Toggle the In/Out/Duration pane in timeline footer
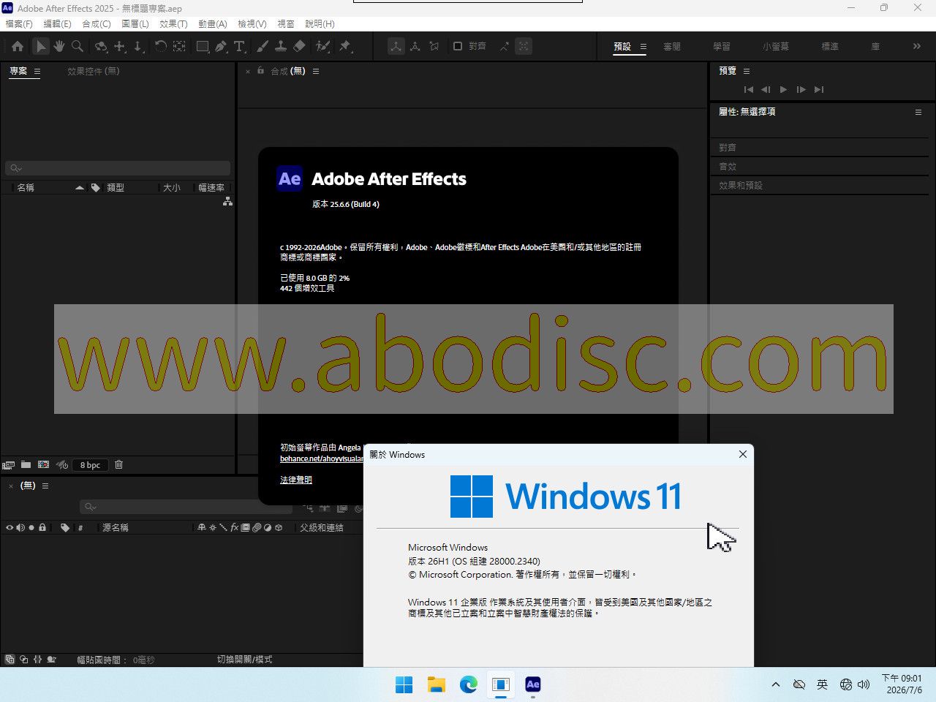This screenshot has height=702, width=936. [37, 660]
